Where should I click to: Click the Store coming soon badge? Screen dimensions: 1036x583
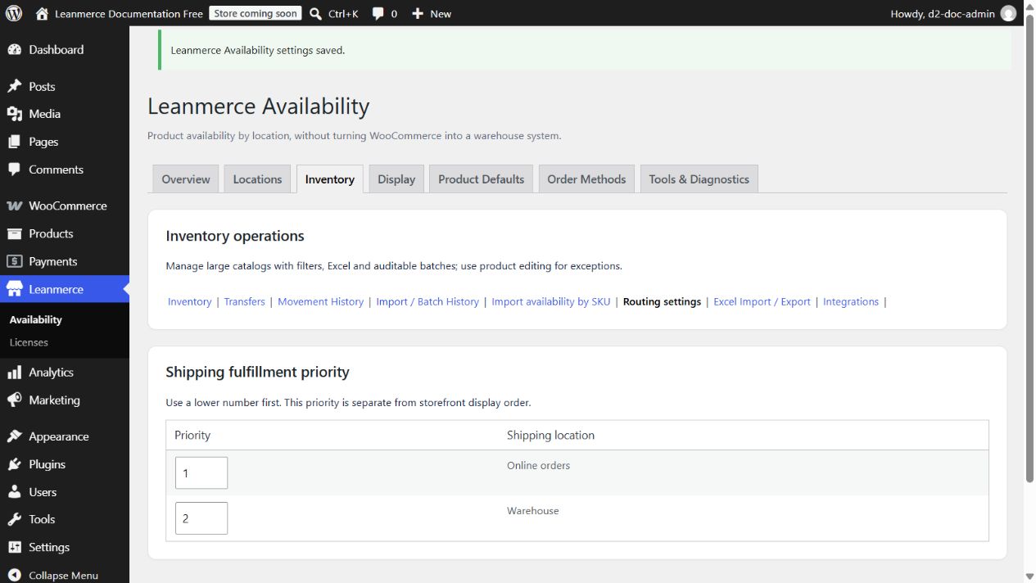click(256, 13)
